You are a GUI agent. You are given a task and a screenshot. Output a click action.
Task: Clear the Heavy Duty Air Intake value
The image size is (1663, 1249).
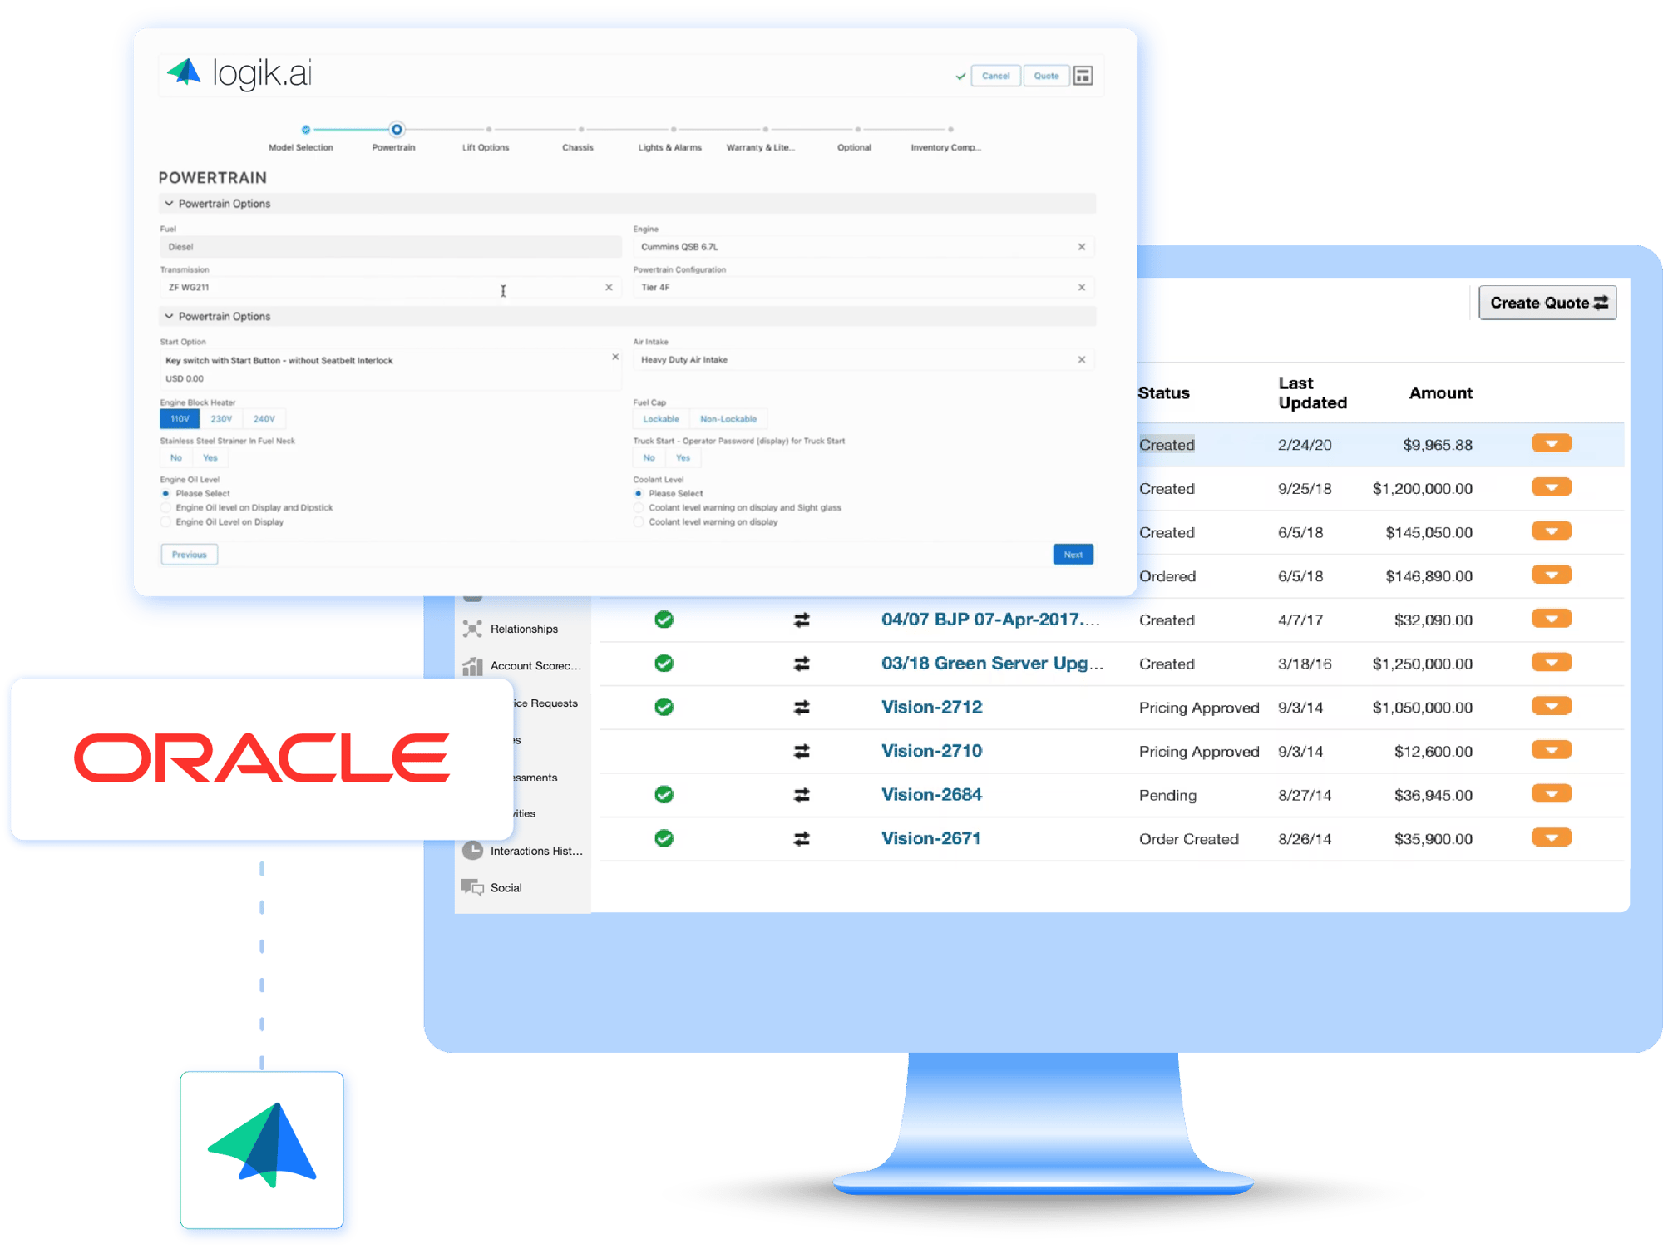point(1082,359)
